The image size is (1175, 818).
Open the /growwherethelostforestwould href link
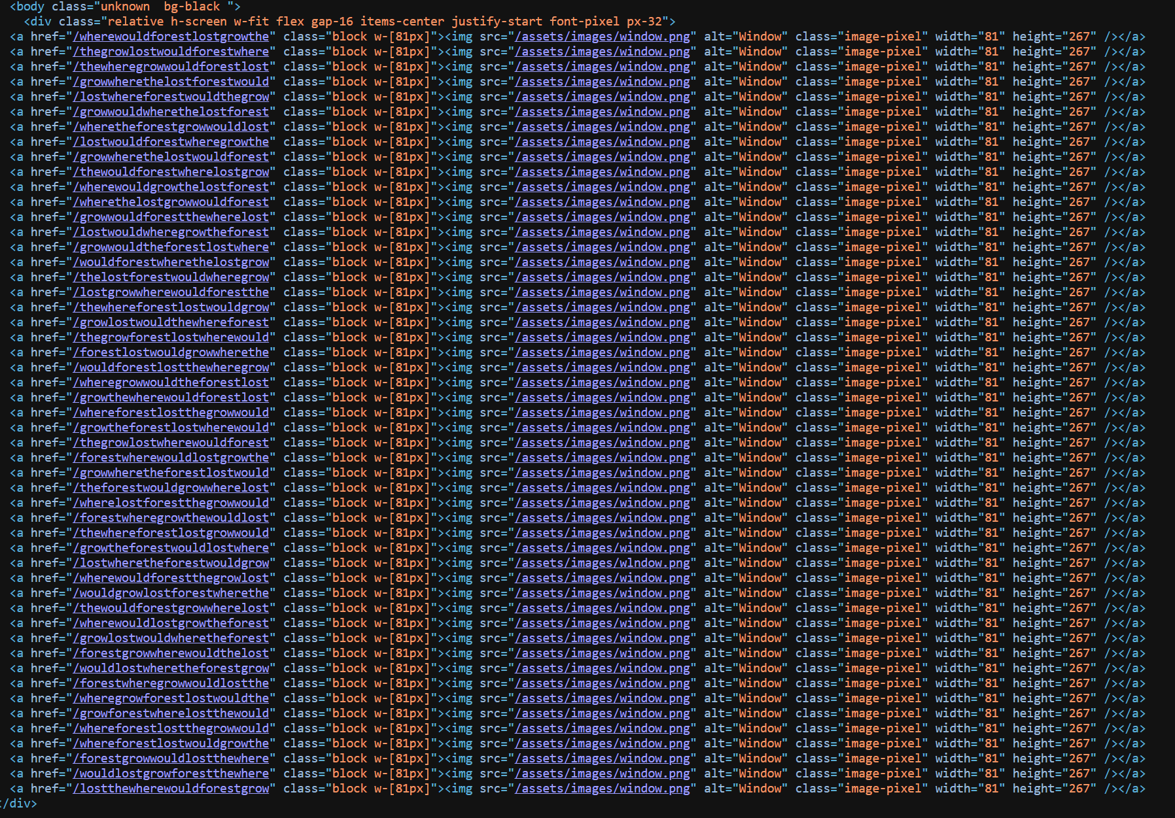171,82
